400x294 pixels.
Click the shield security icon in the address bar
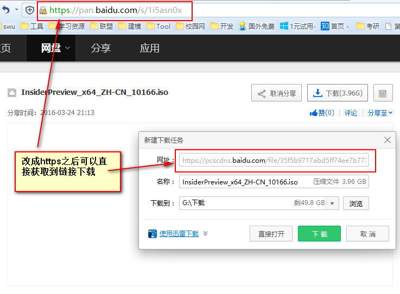[x=30, y=10]
